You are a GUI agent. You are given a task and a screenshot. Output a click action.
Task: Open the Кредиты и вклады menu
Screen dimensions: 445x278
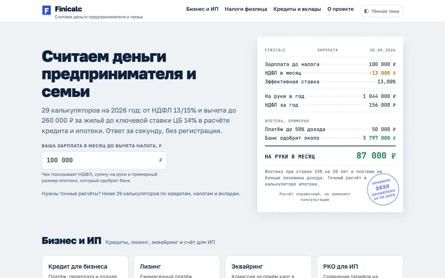297,9
